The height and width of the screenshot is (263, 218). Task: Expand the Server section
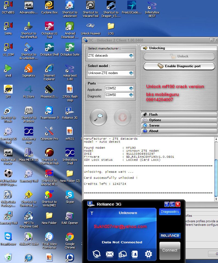coord(179,125)
